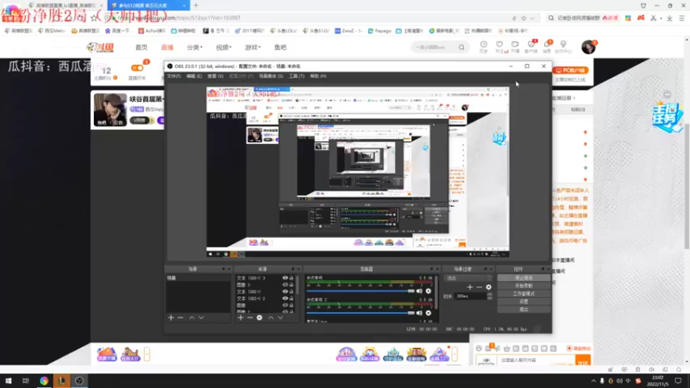
Task: Adjust the first mixer channel volume slider
Action: [x=361, y=291]
